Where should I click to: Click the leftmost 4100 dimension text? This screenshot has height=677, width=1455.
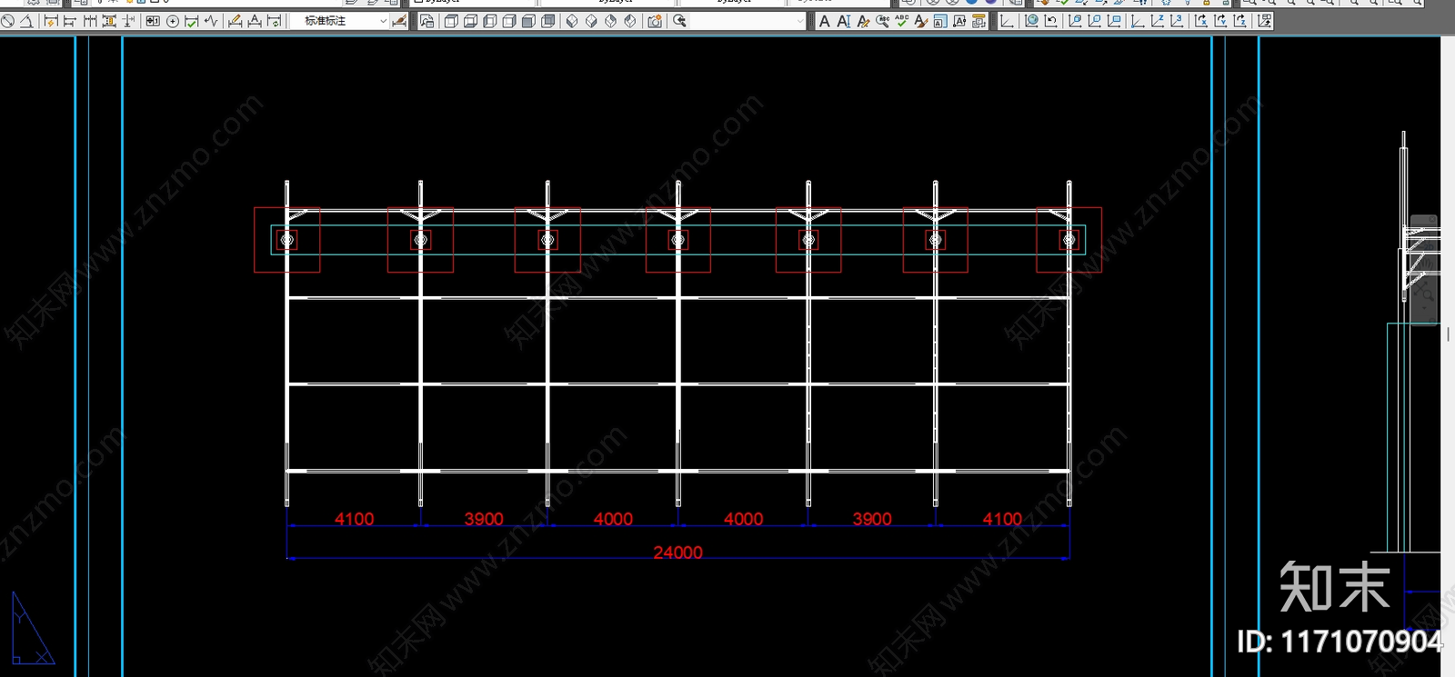coord(354,519)
